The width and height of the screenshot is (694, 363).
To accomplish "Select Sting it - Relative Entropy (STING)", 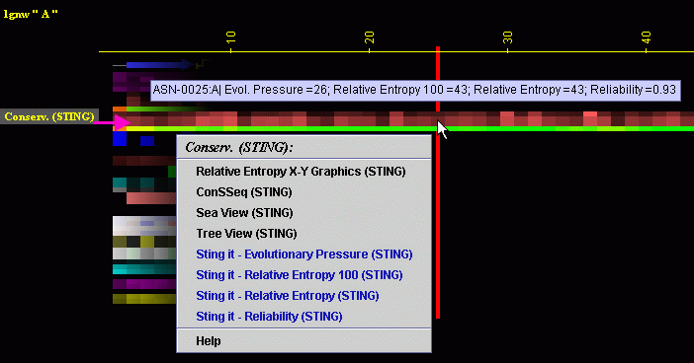I will [288, 296].
